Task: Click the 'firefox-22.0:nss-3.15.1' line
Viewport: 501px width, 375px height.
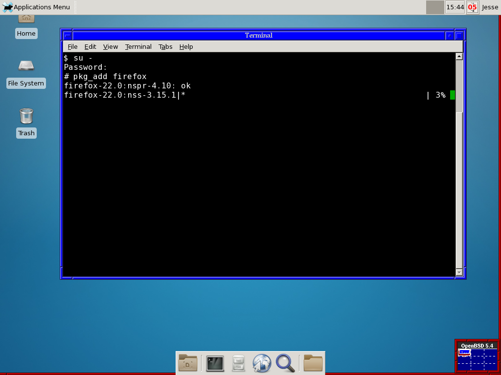Action: coord(120,95)
